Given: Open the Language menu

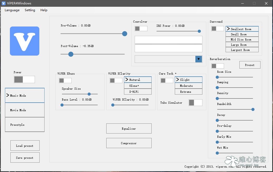Looking at the screenshot, I should 12,10.
